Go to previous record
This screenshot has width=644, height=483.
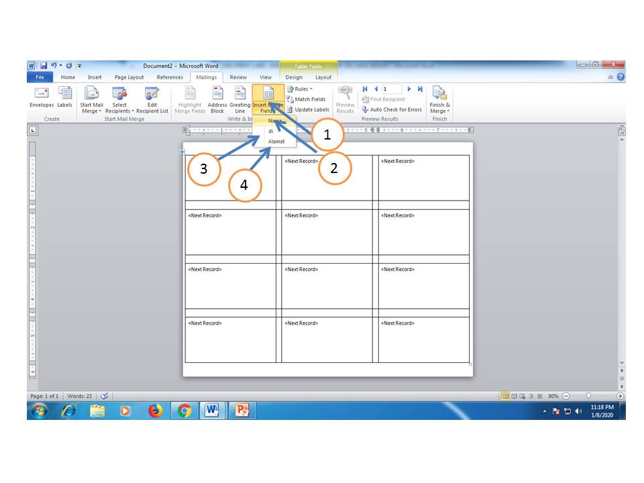[376, 89]
